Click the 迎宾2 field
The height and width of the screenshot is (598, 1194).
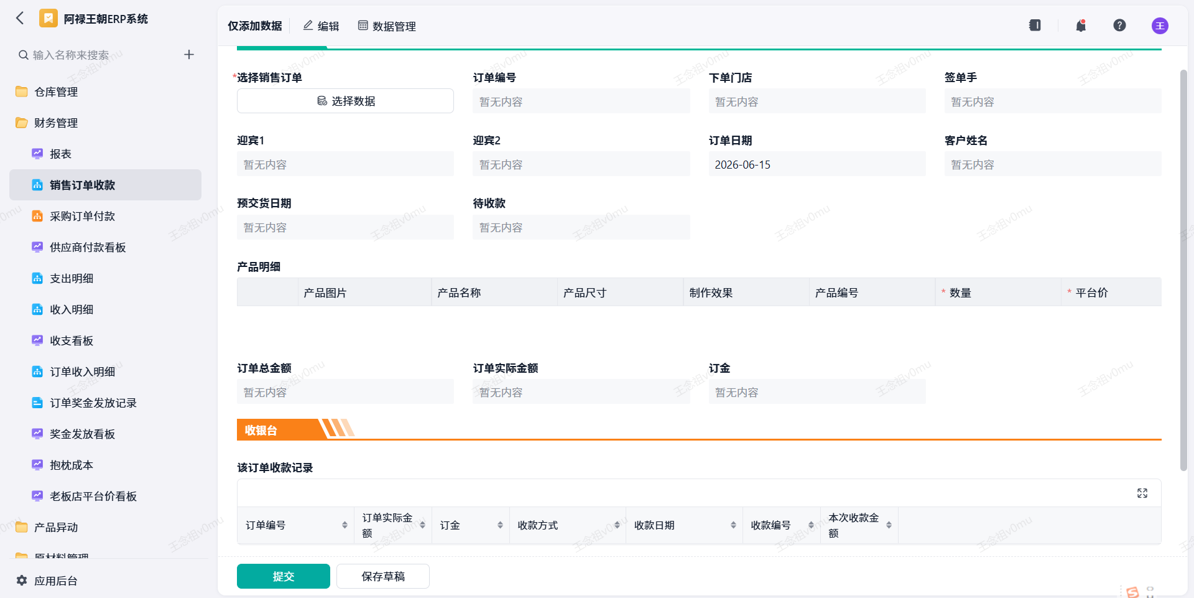point(581,164)
